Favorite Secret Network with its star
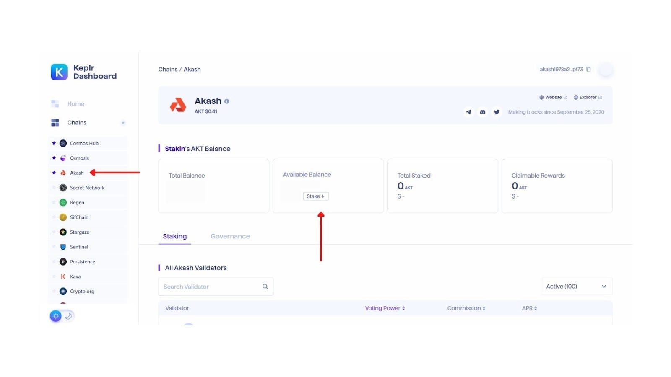 click(54, 188)
